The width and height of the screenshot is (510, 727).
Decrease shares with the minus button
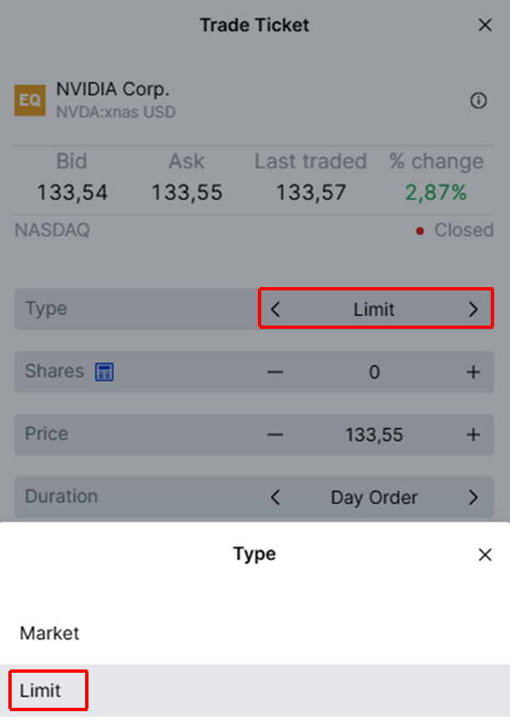click(275, 372)
